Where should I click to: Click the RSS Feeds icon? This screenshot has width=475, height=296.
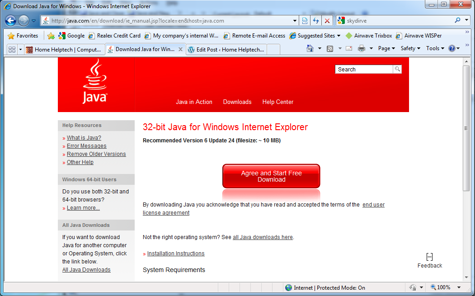click(x=330, y=48)
